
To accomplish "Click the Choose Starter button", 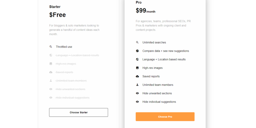I will (79, 112).
